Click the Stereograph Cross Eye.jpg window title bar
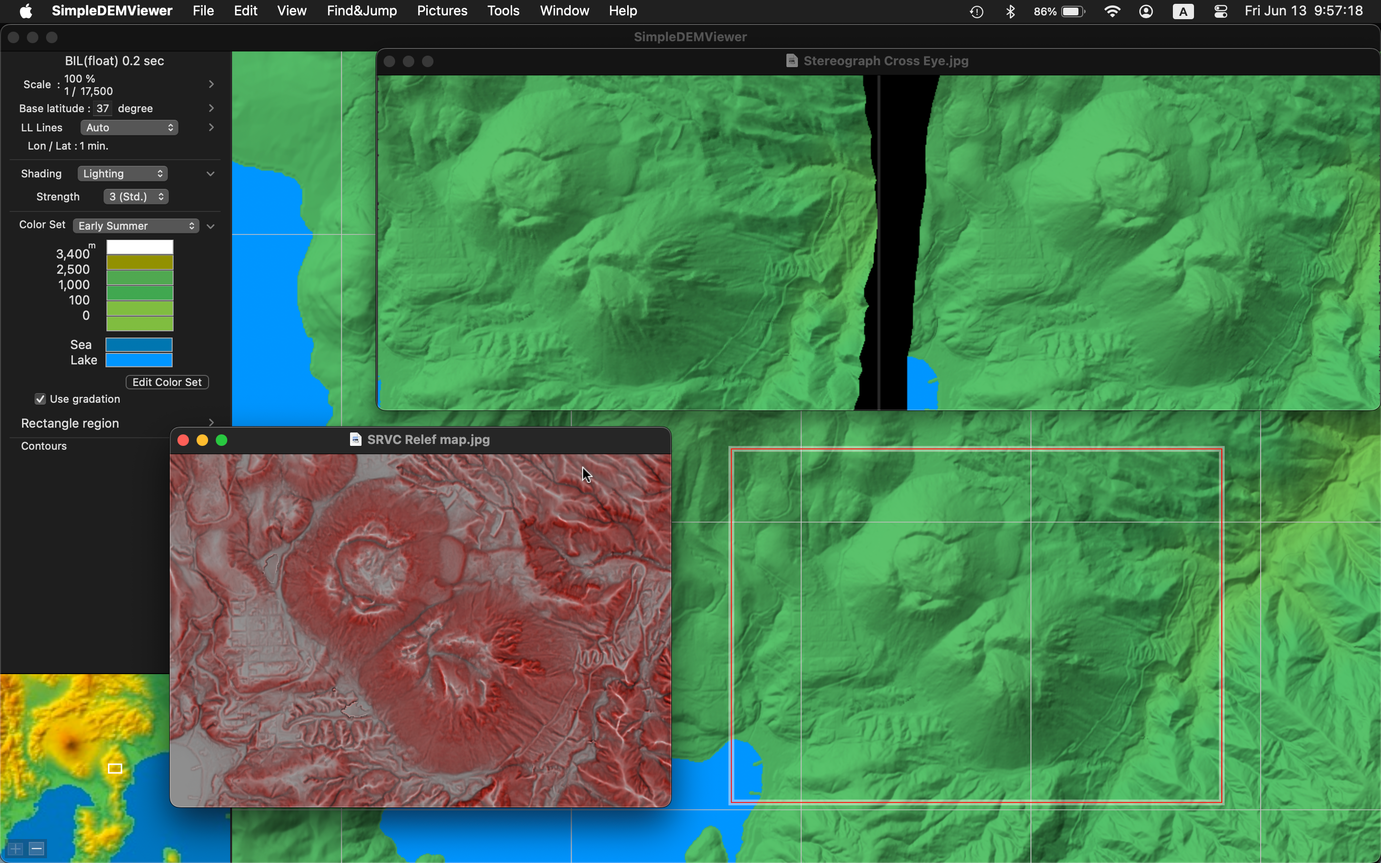The height and width of the screenshot is (863, 1381). (x=879, y=61)
